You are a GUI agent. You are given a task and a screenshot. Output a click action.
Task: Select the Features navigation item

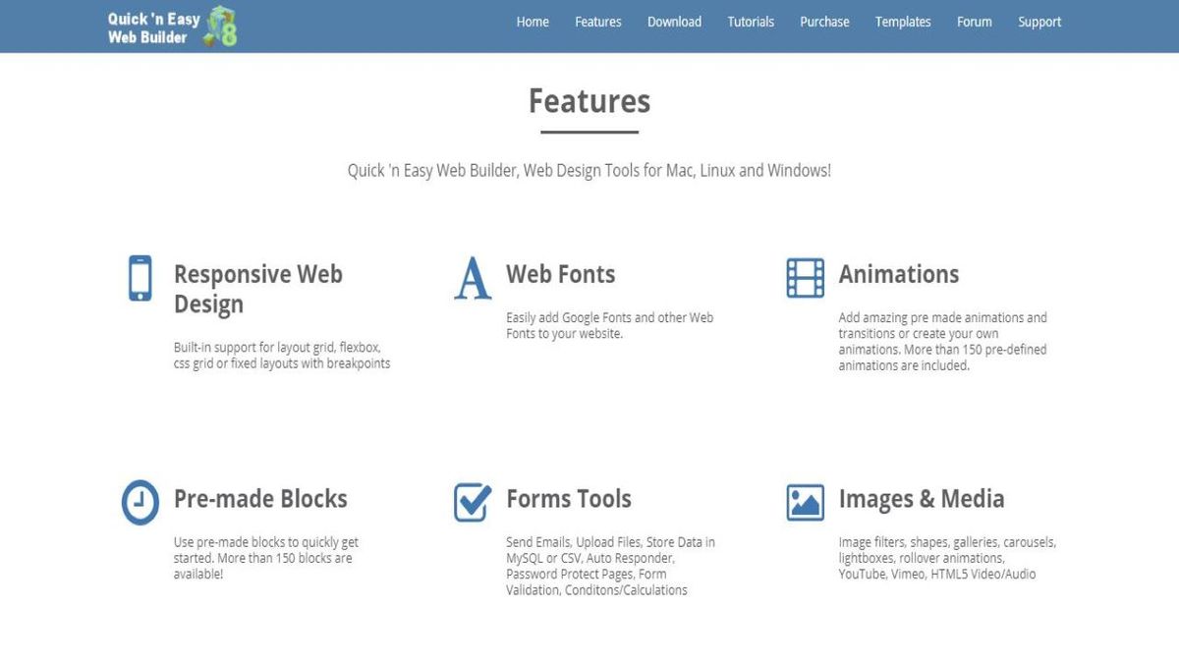click(597, 22)
